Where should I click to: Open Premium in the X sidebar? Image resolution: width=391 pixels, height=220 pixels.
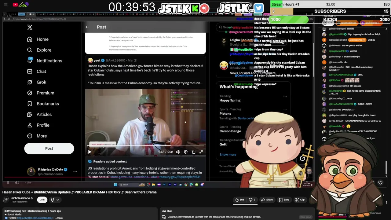pos(41,93)
